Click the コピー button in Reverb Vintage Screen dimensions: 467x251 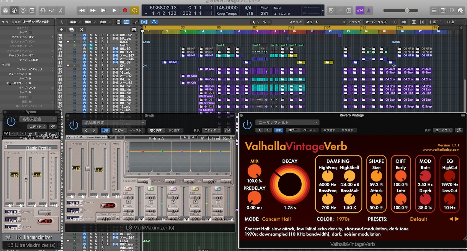292,130
